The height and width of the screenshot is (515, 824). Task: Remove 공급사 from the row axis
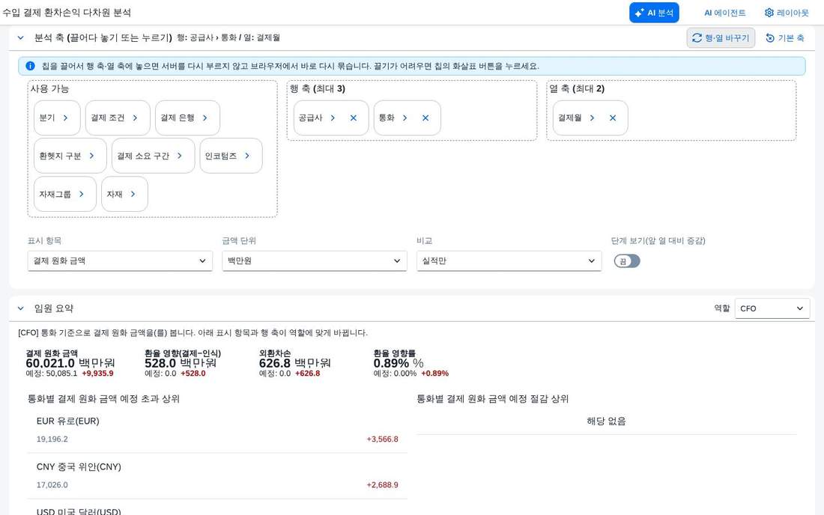click(354, 118)
